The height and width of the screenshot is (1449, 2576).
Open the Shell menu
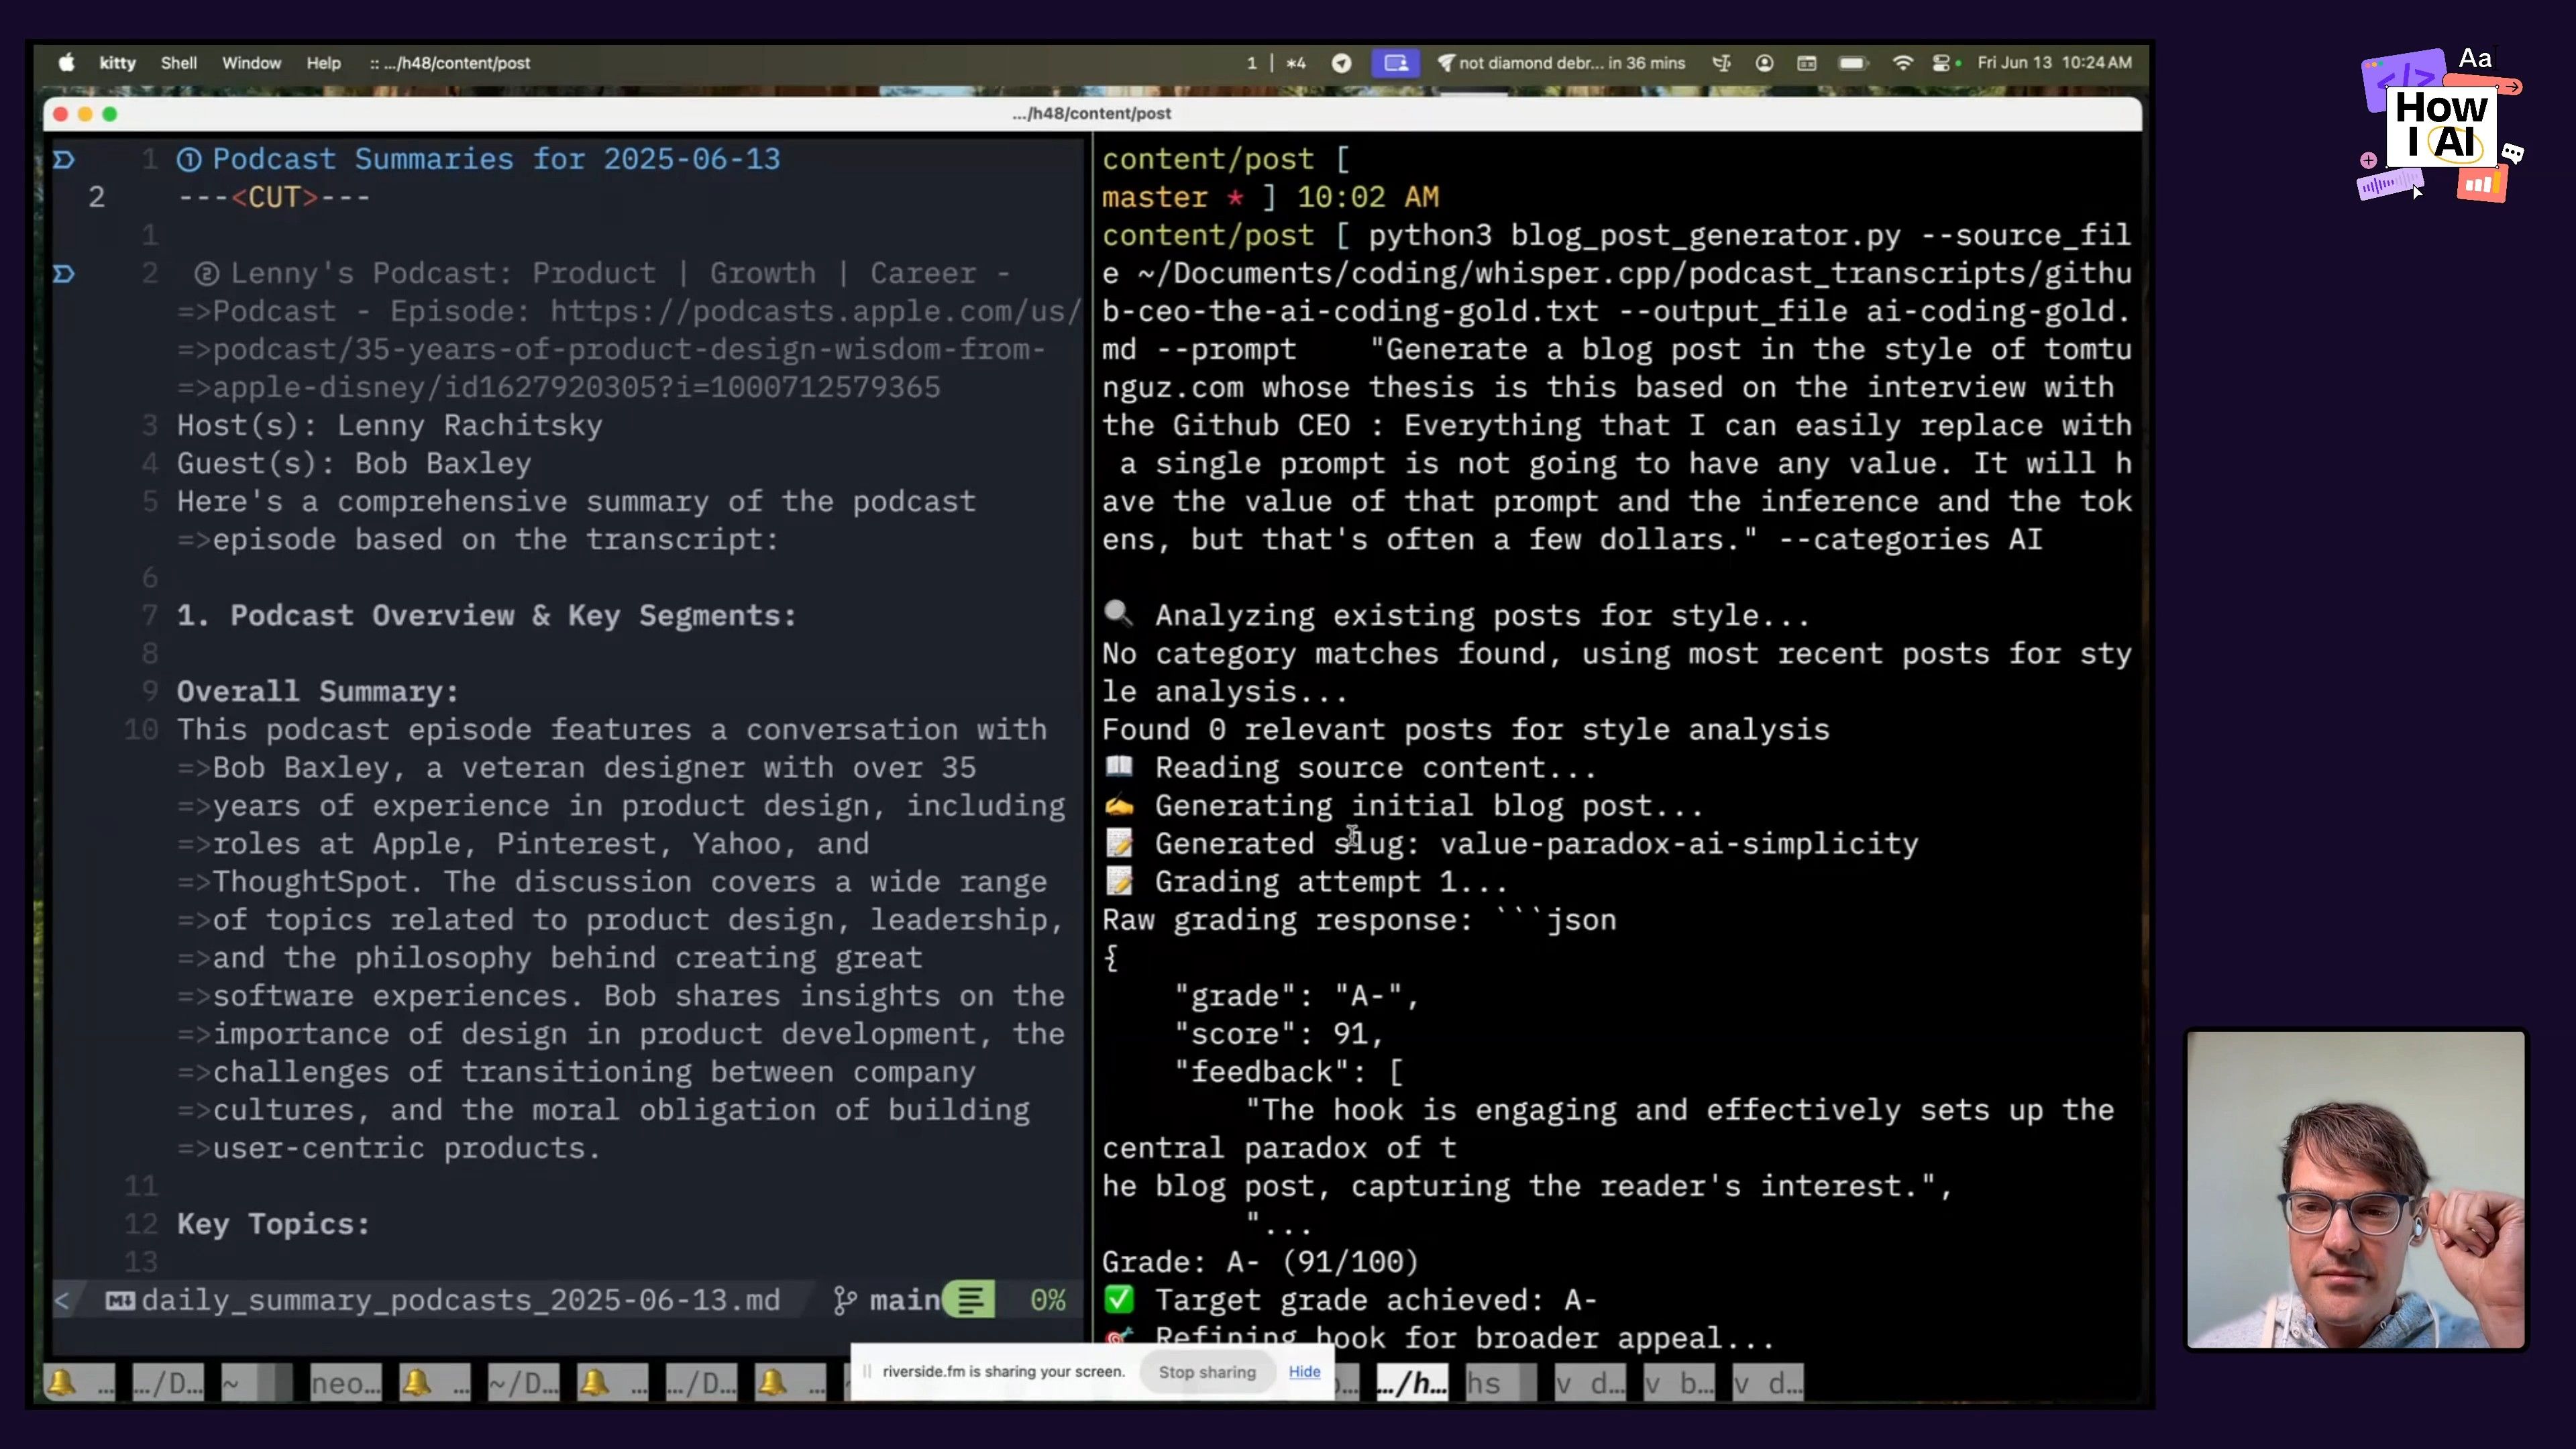point(179,63)
